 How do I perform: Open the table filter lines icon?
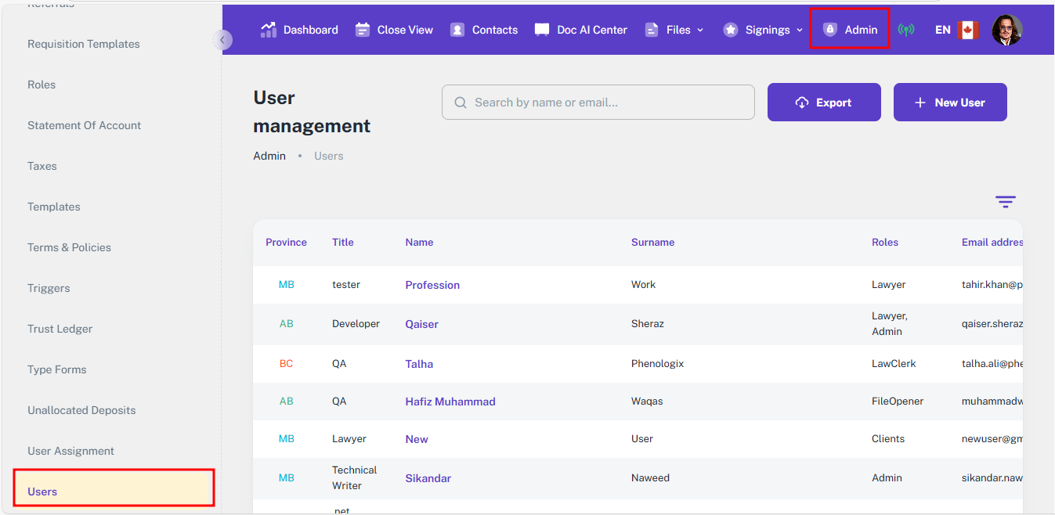click(1006, 202)
